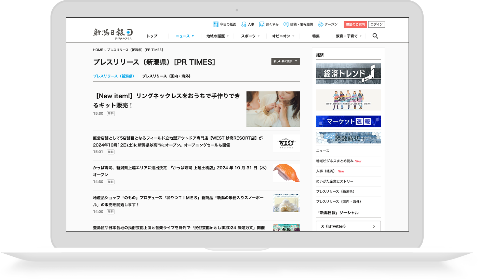The image size is (478, 280).
Task: Click breadcrumb プレスリリース（新潟県）[PR TIMES]
Action: (135, 50)
